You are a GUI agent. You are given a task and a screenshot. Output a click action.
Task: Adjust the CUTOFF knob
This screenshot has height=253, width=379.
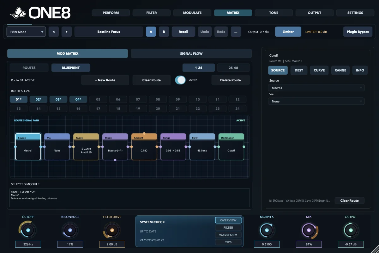[28, 230]
